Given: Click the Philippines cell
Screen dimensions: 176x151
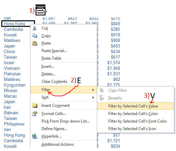Looking at the screenshot, I should point(14,124).
